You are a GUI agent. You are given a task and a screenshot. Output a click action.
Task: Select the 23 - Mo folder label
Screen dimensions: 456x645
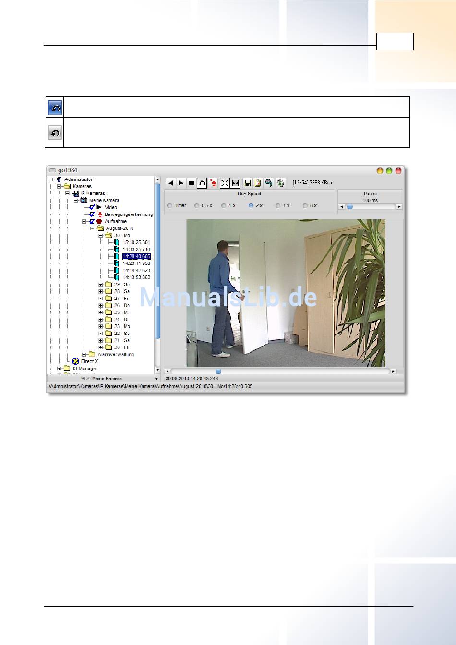[x=122, y=326]
